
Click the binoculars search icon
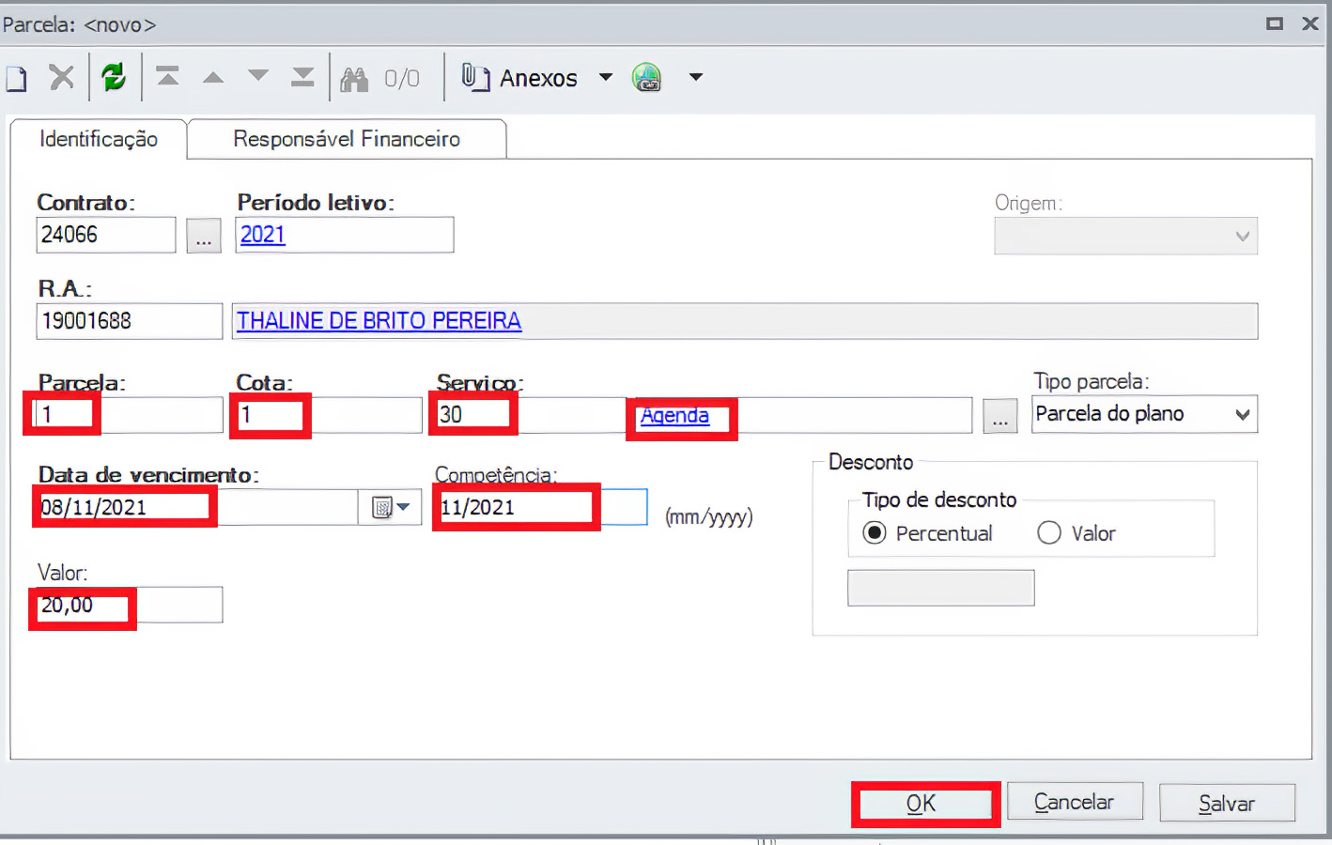click(354, 79)
